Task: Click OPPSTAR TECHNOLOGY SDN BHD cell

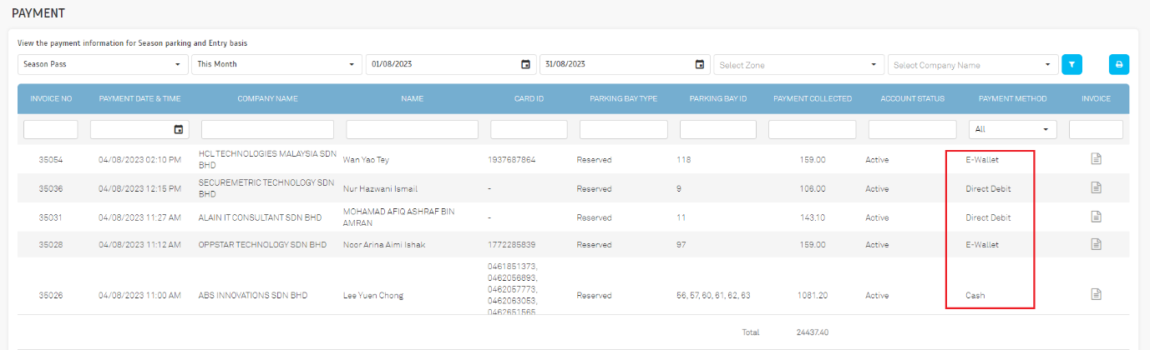Action: point(262,245)
